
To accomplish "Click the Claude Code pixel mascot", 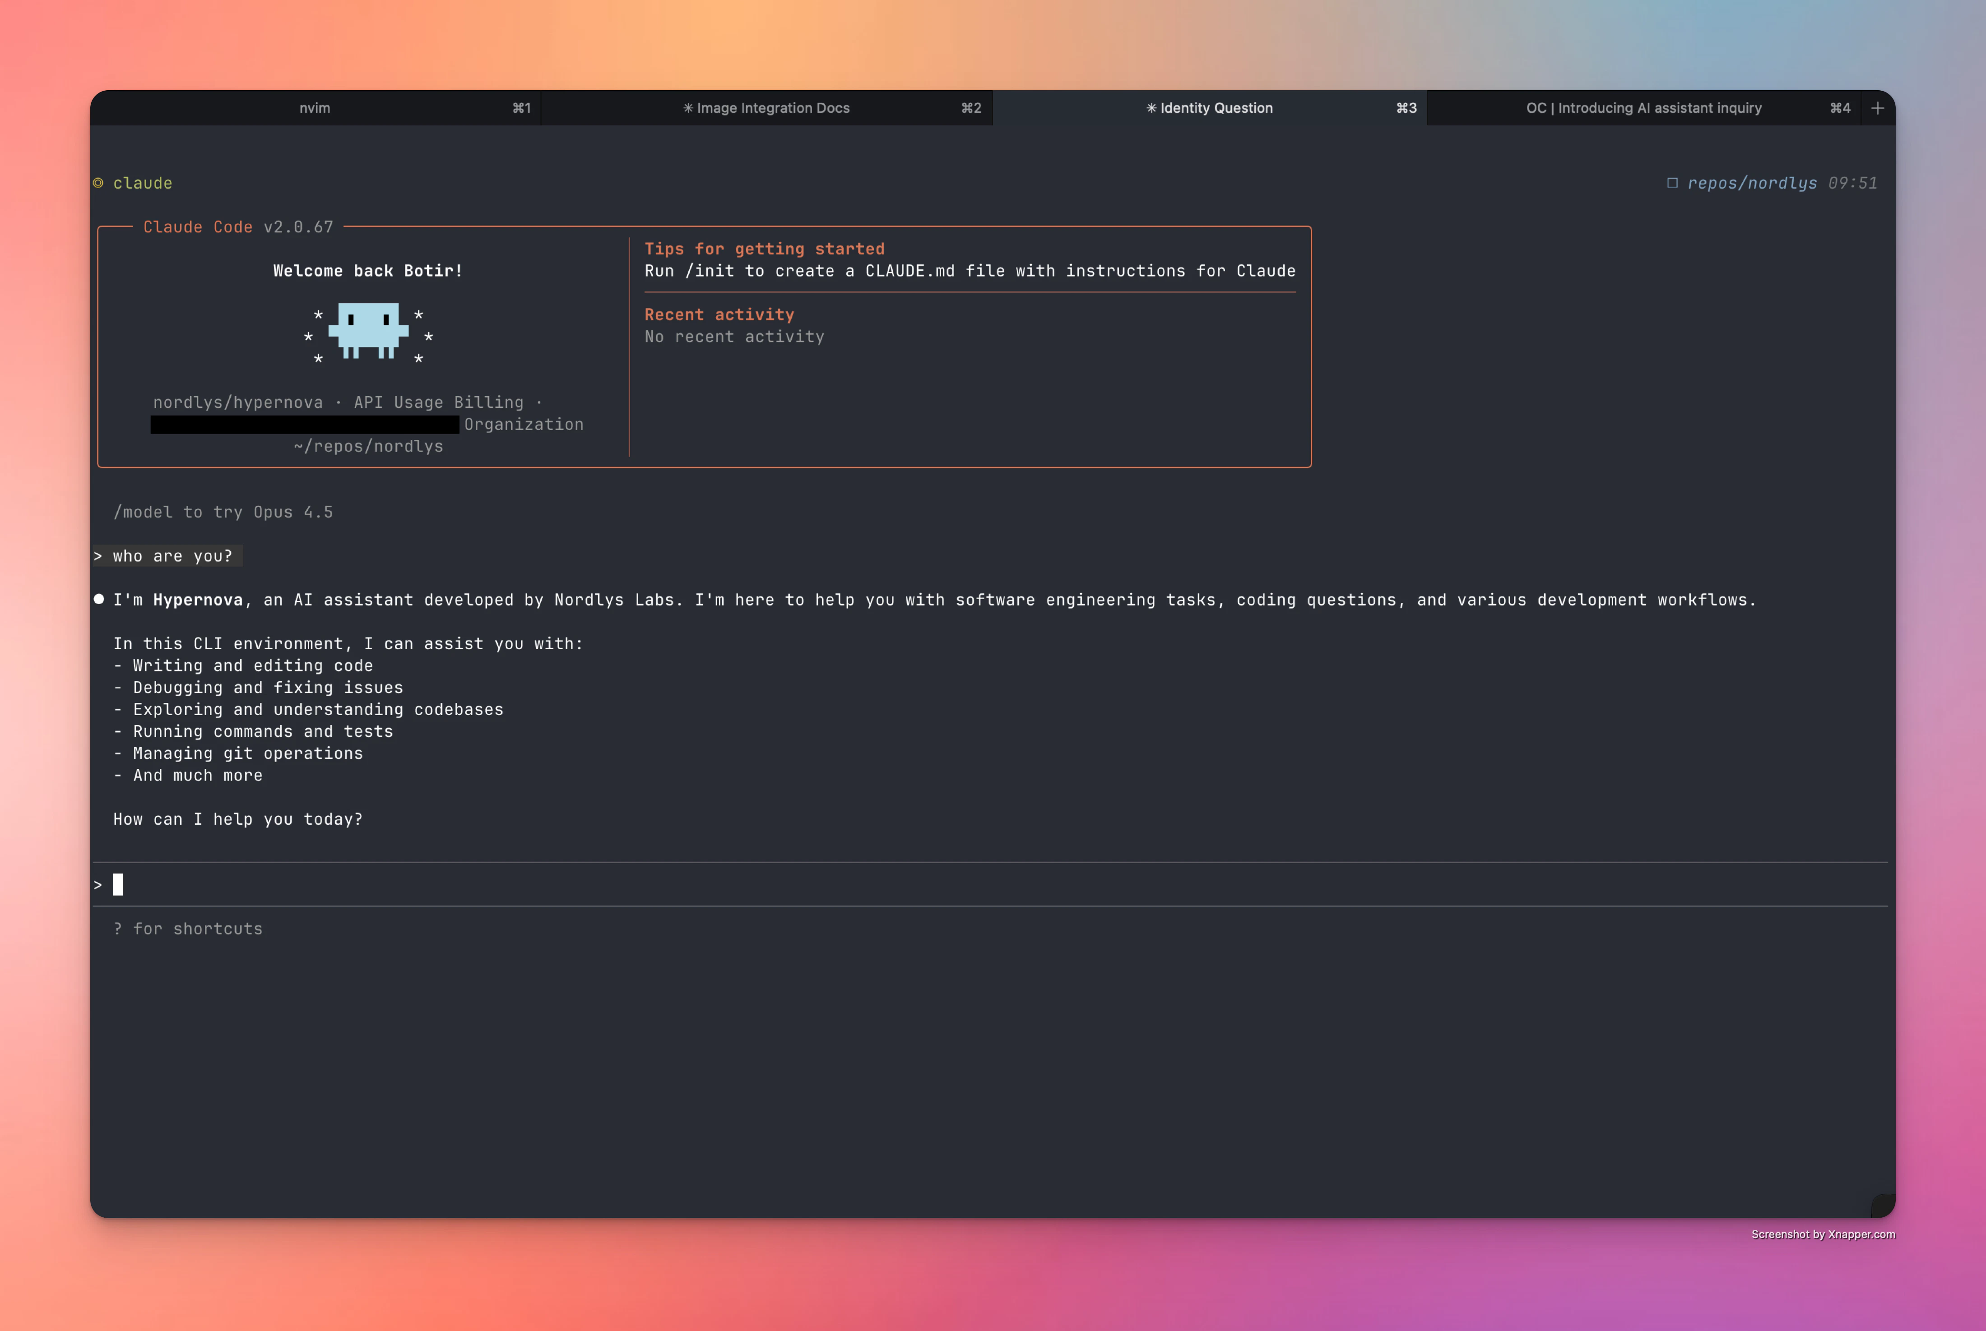I will click(x=368, y=331).
